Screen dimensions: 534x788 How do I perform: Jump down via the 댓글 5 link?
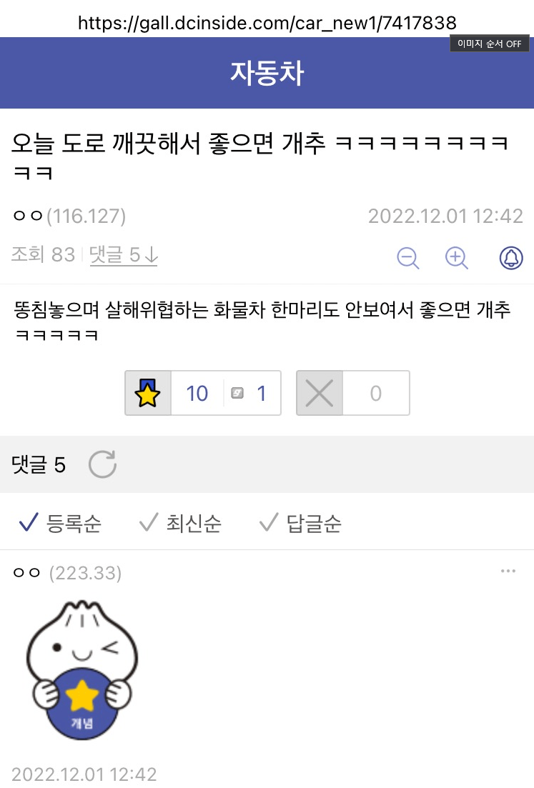[x=123, y=255]
